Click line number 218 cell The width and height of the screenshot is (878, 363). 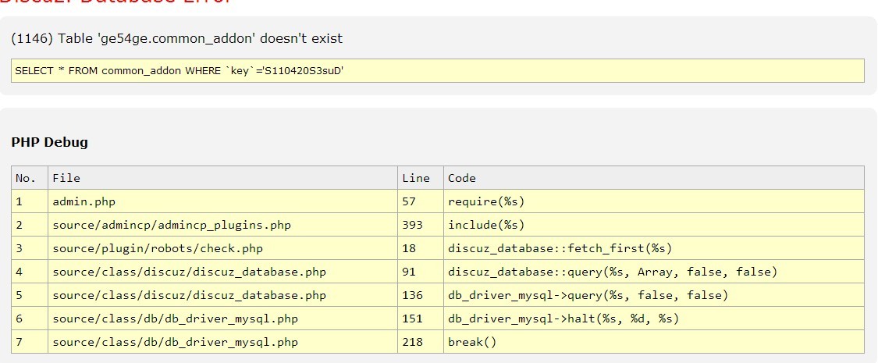tap(413, 342)
